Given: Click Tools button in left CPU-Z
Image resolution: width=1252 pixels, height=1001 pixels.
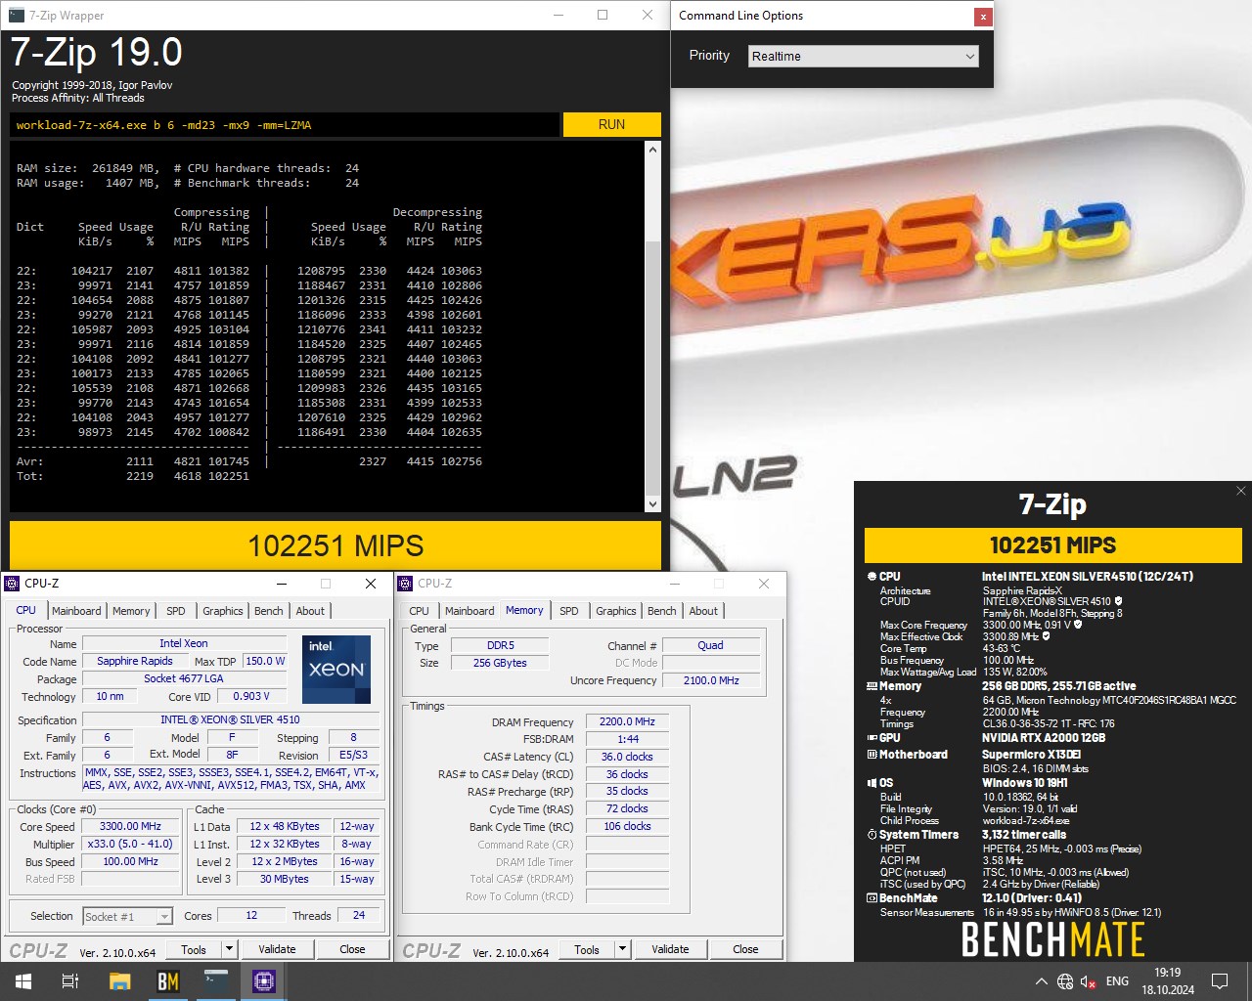Looking at the screenshot, I should pos(194,949).
